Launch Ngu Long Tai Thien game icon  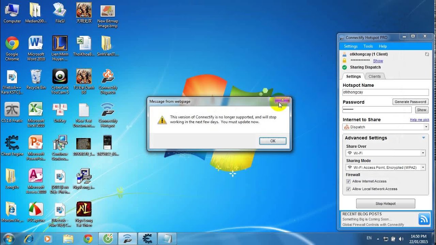click(x=84, y=214)
